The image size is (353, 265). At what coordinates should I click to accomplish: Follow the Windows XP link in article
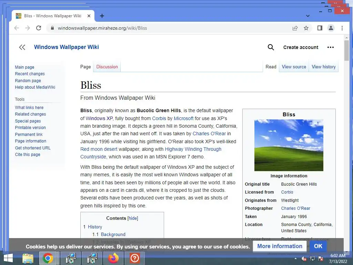tap(99, 118)
